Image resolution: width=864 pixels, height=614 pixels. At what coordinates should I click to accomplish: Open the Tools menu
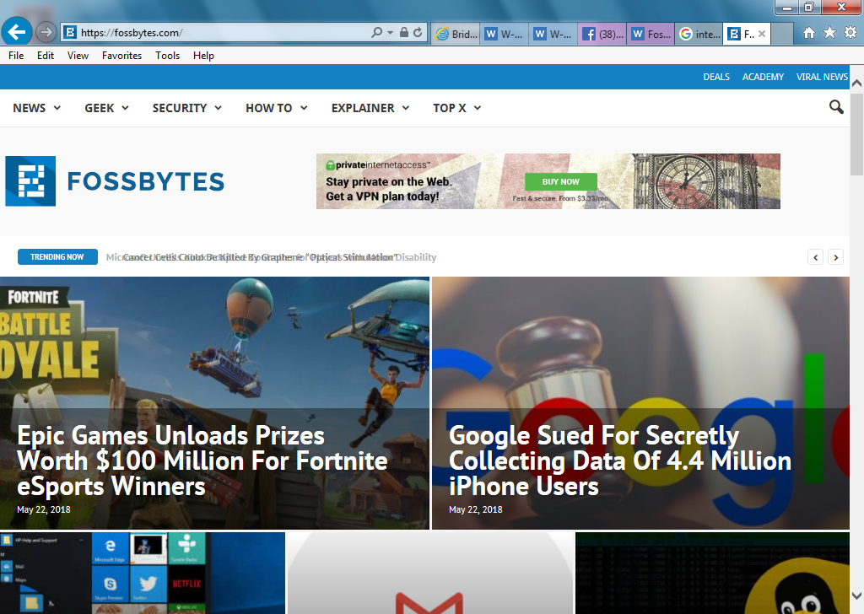tap(168, 56)
